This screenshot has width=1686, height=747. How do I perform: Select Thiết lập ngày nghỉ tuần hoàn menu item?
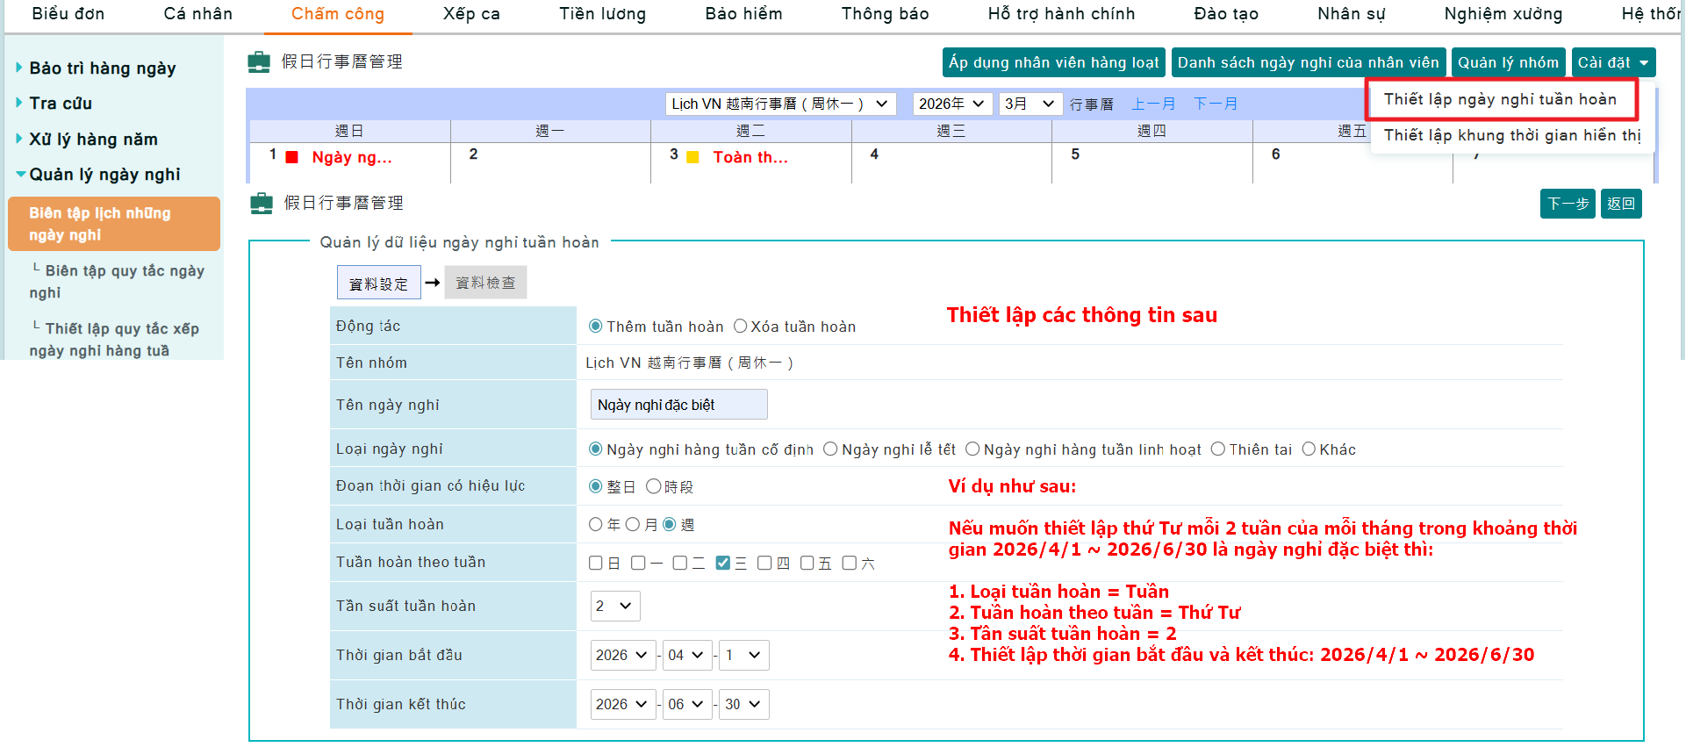click(1500, 99)
